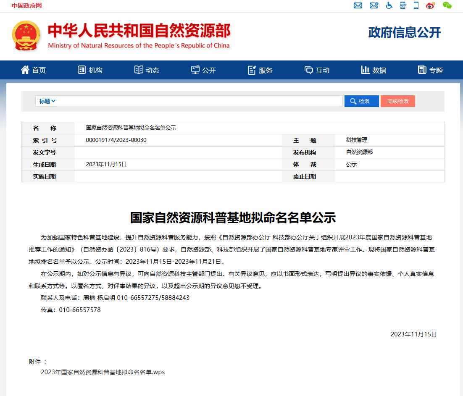Viewport: 463px width, 396px height.
Task: Select 机构 in the navigation bar
Action: [90, 70]
